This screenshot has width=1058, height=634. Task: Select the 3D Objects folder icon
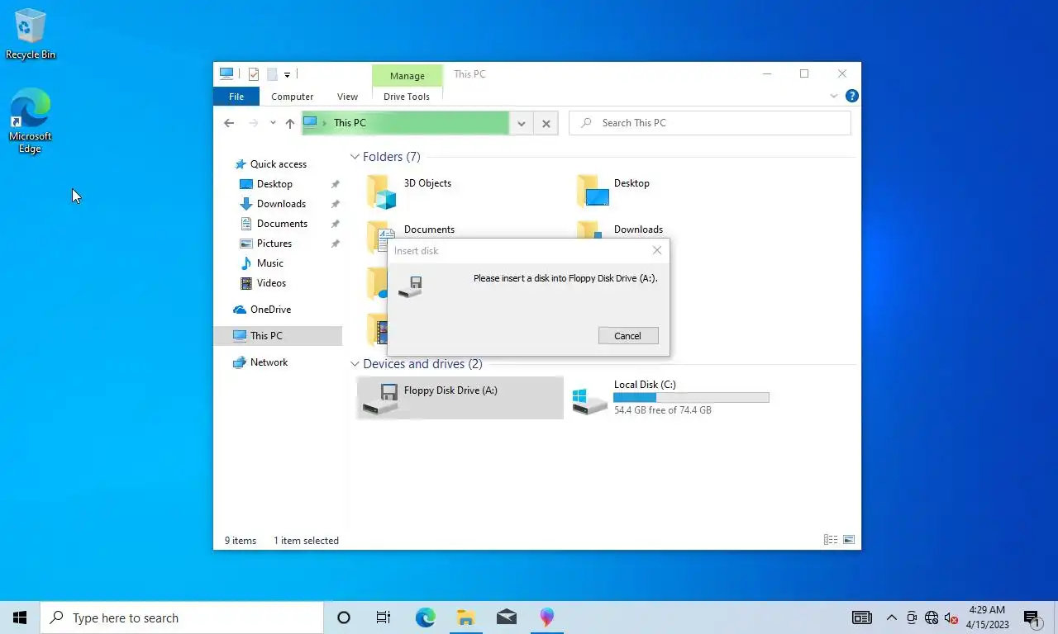point(382,191)
